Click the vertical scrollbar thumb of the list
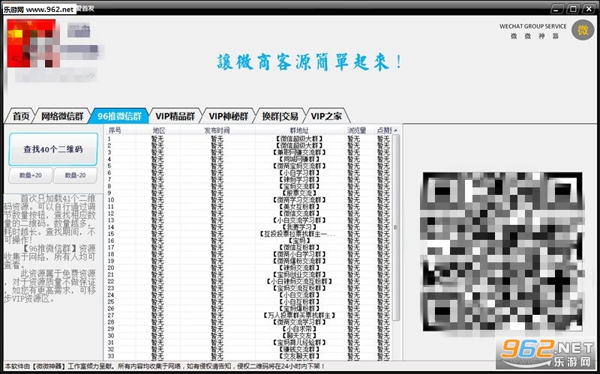Viewport: 600px width, 374px height. 396,228
